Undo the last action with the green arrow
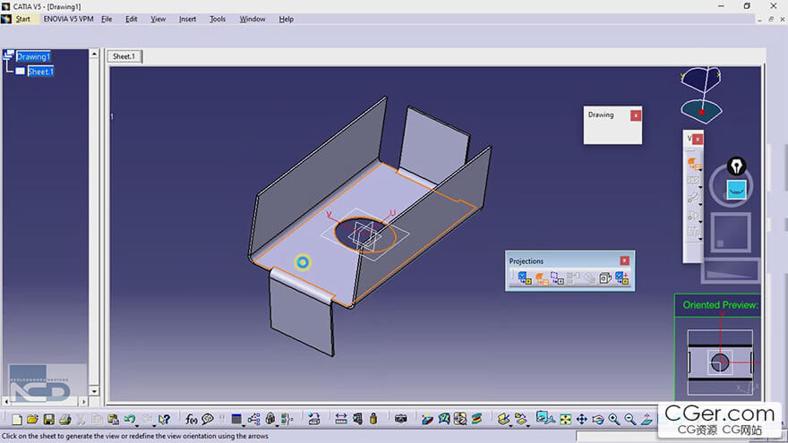Viewport: 788px width, 443px height. point(130,419)
